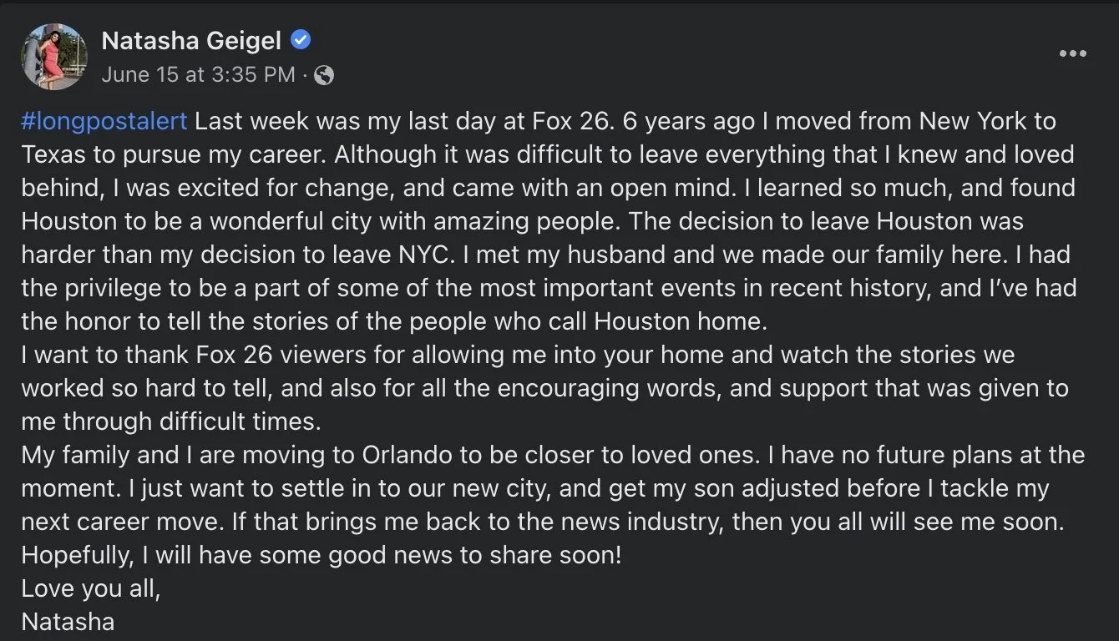Click the 'Love you all,' line

pyautogui.click(x=90, y=588)
